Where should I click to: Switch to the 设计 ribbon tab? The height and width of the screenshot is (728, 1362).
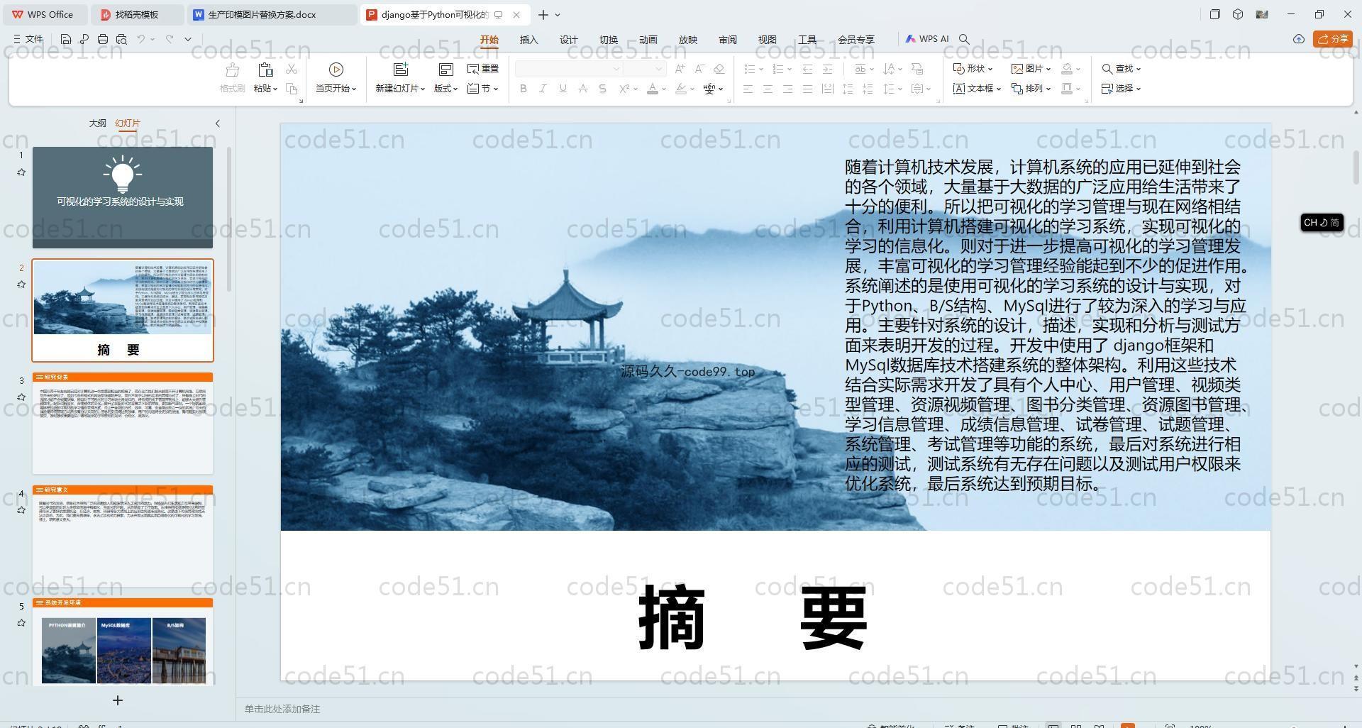(x=568, y=40)
